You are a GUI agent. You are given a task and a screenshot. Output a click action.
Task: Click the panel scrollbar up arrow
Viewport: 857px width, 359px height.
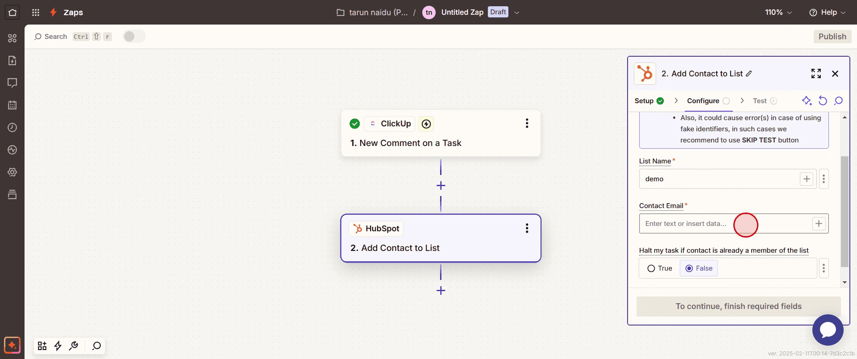[845, 117]
